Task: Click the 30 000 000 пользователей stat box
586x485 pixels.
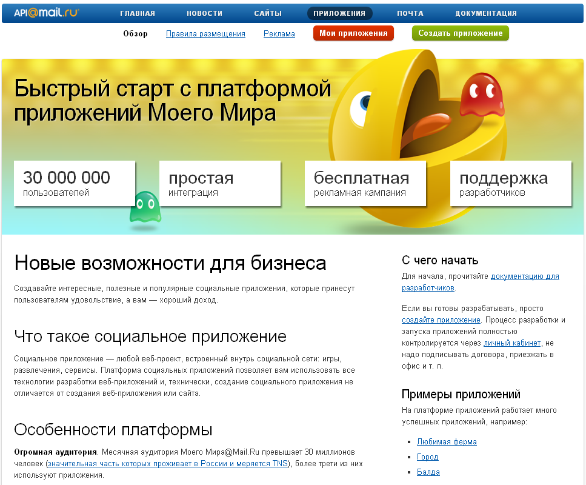Action: tap(74, 182)
